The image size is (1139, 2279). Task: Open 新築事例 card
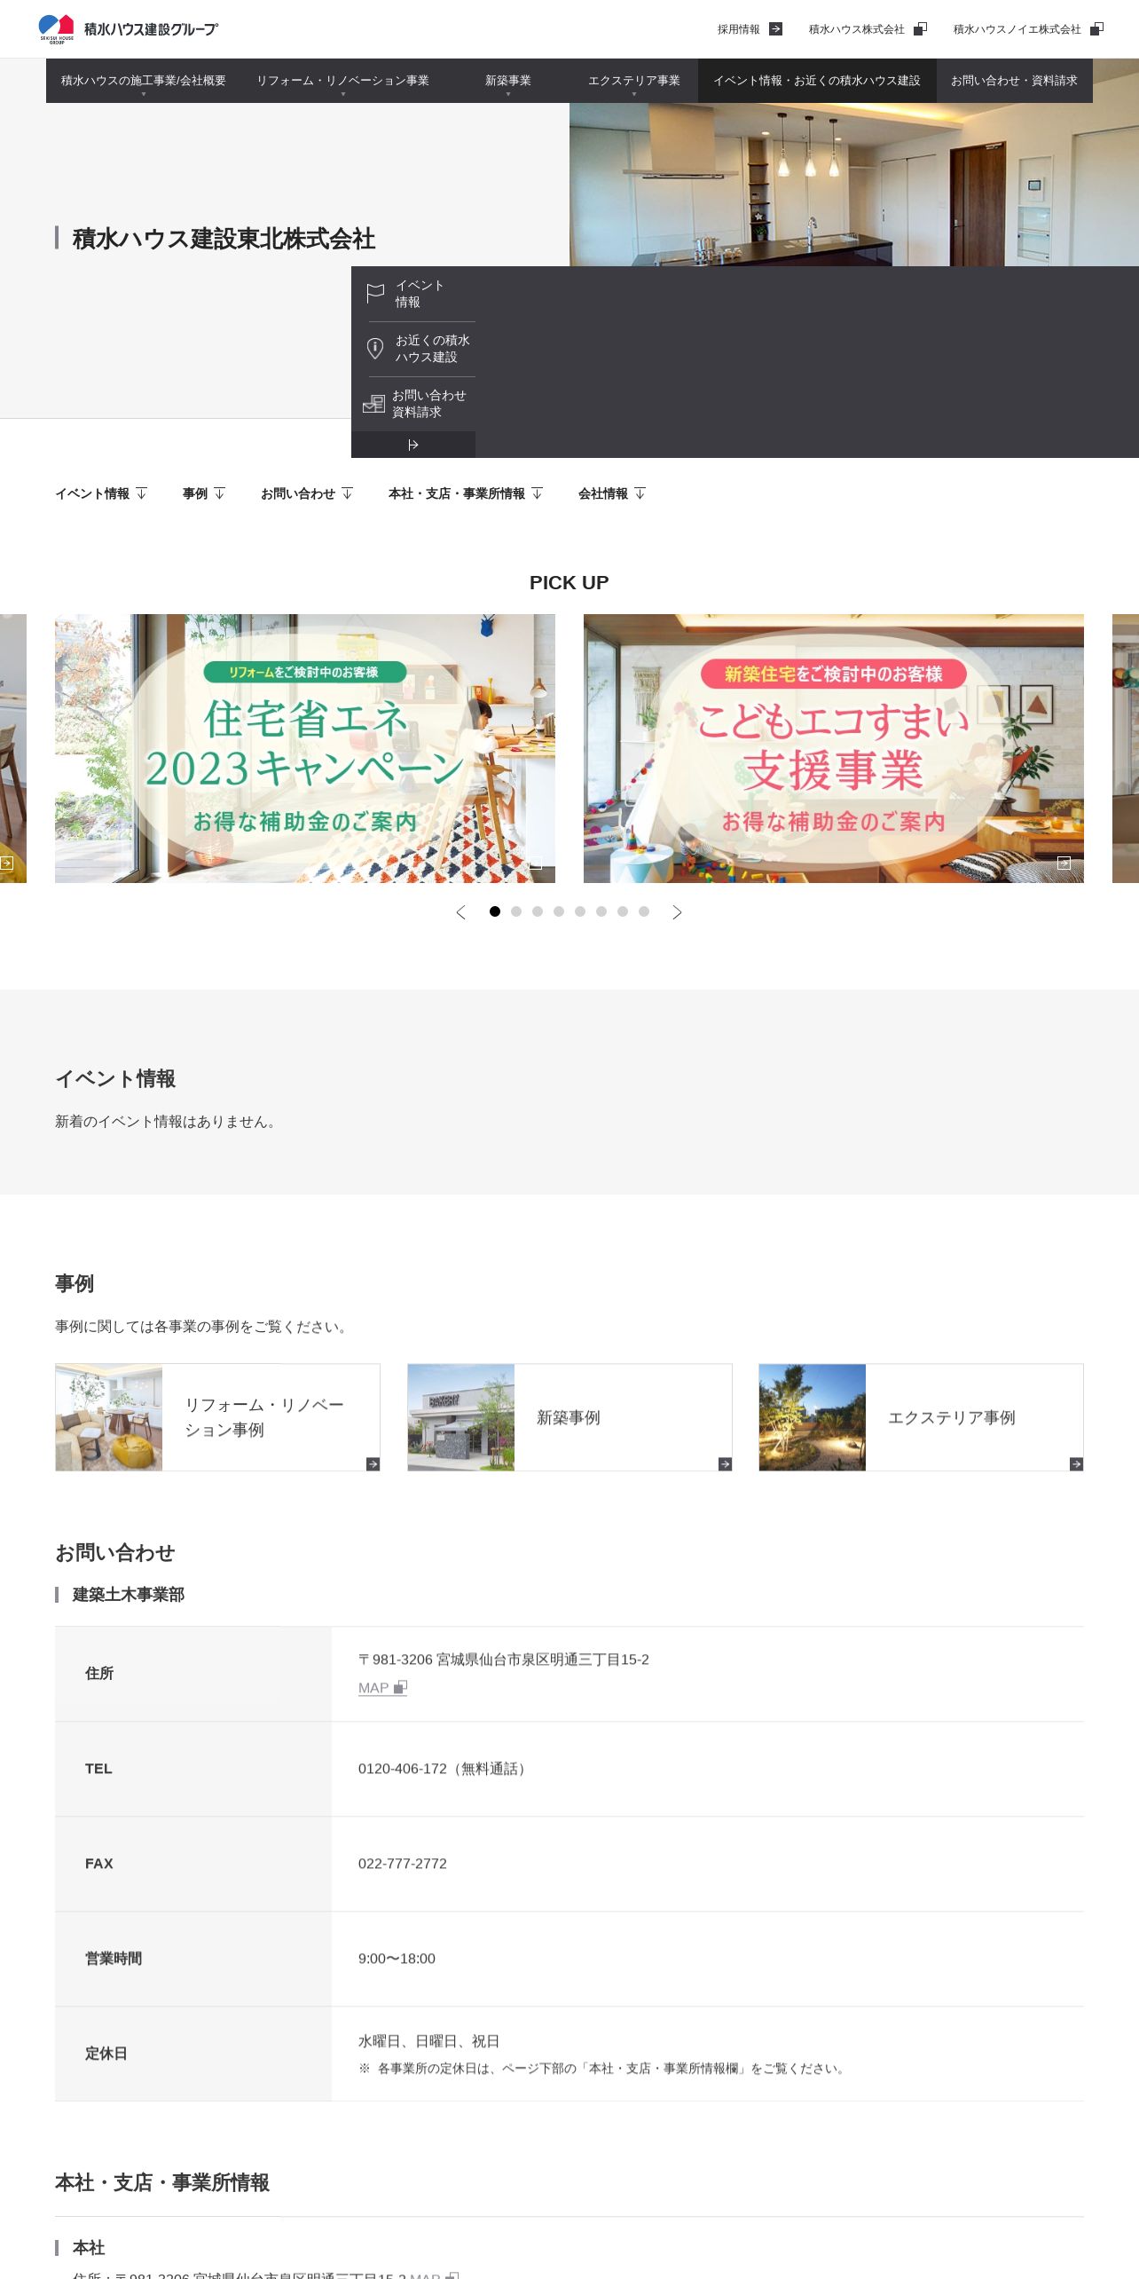pyautogui.click(x=569, y=1417)
